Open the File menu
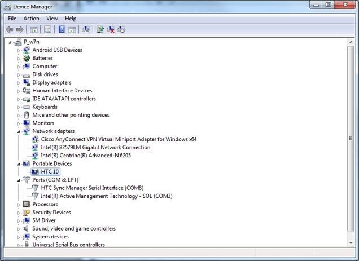 click(x=12, y=19)
